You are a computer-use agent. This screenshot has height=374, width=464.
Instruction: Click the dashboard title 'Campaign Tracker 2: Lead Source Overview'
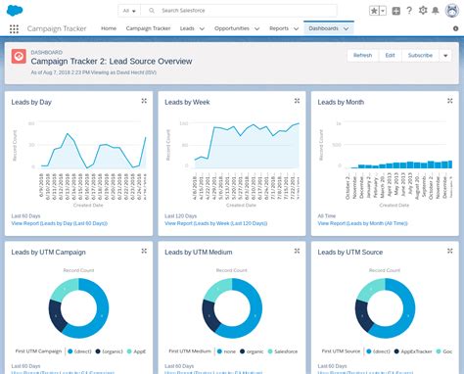point(112,62)
